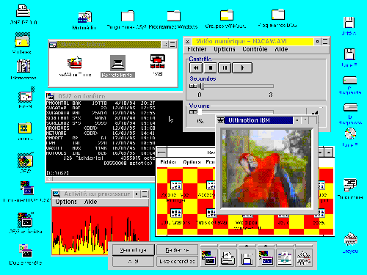The width and height of the screenshot is (367, 275).
Task: Pause the digital video player
Action: click(225, 67)
